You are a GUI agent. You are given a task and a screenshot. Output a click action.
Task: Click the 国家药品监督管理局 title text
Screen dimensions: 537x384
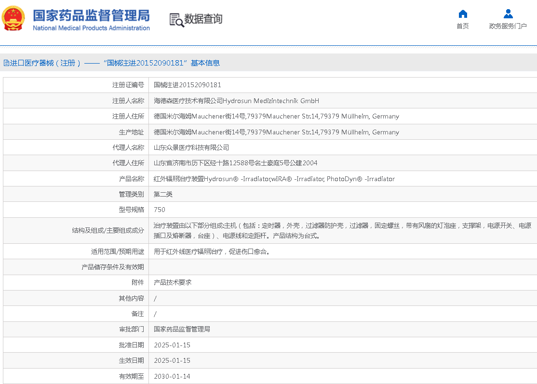[91, 15]
